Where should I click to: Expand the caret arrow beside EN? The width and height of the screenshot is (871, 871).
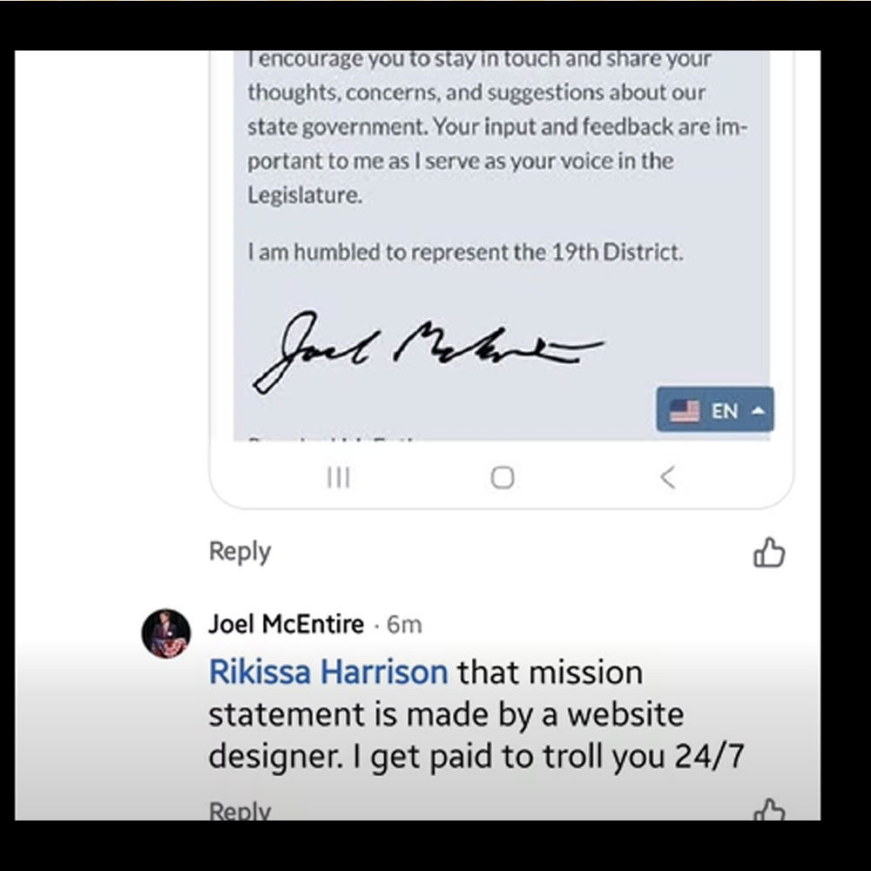click(x=759, y=411)
